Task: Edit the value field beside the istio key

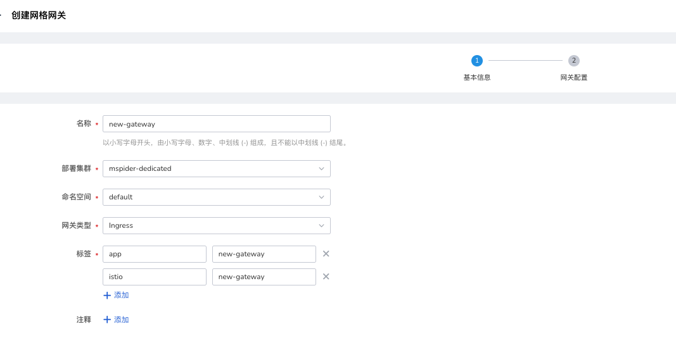Action: click(x=264, y=277)
